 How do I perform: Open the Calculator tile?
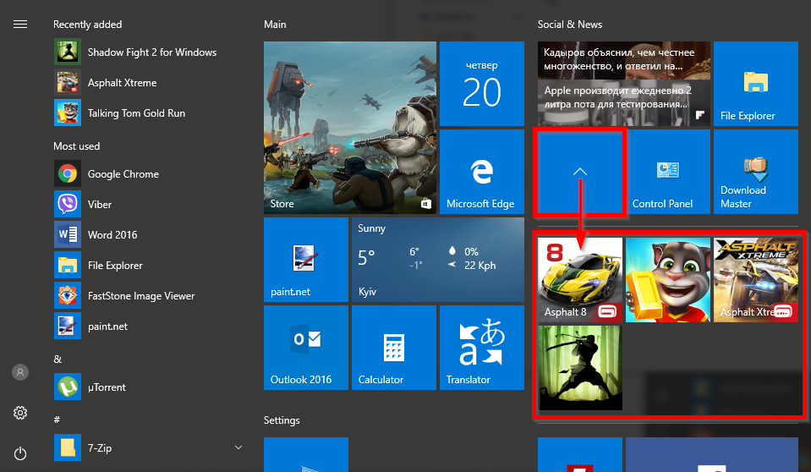tap(392, 348)
